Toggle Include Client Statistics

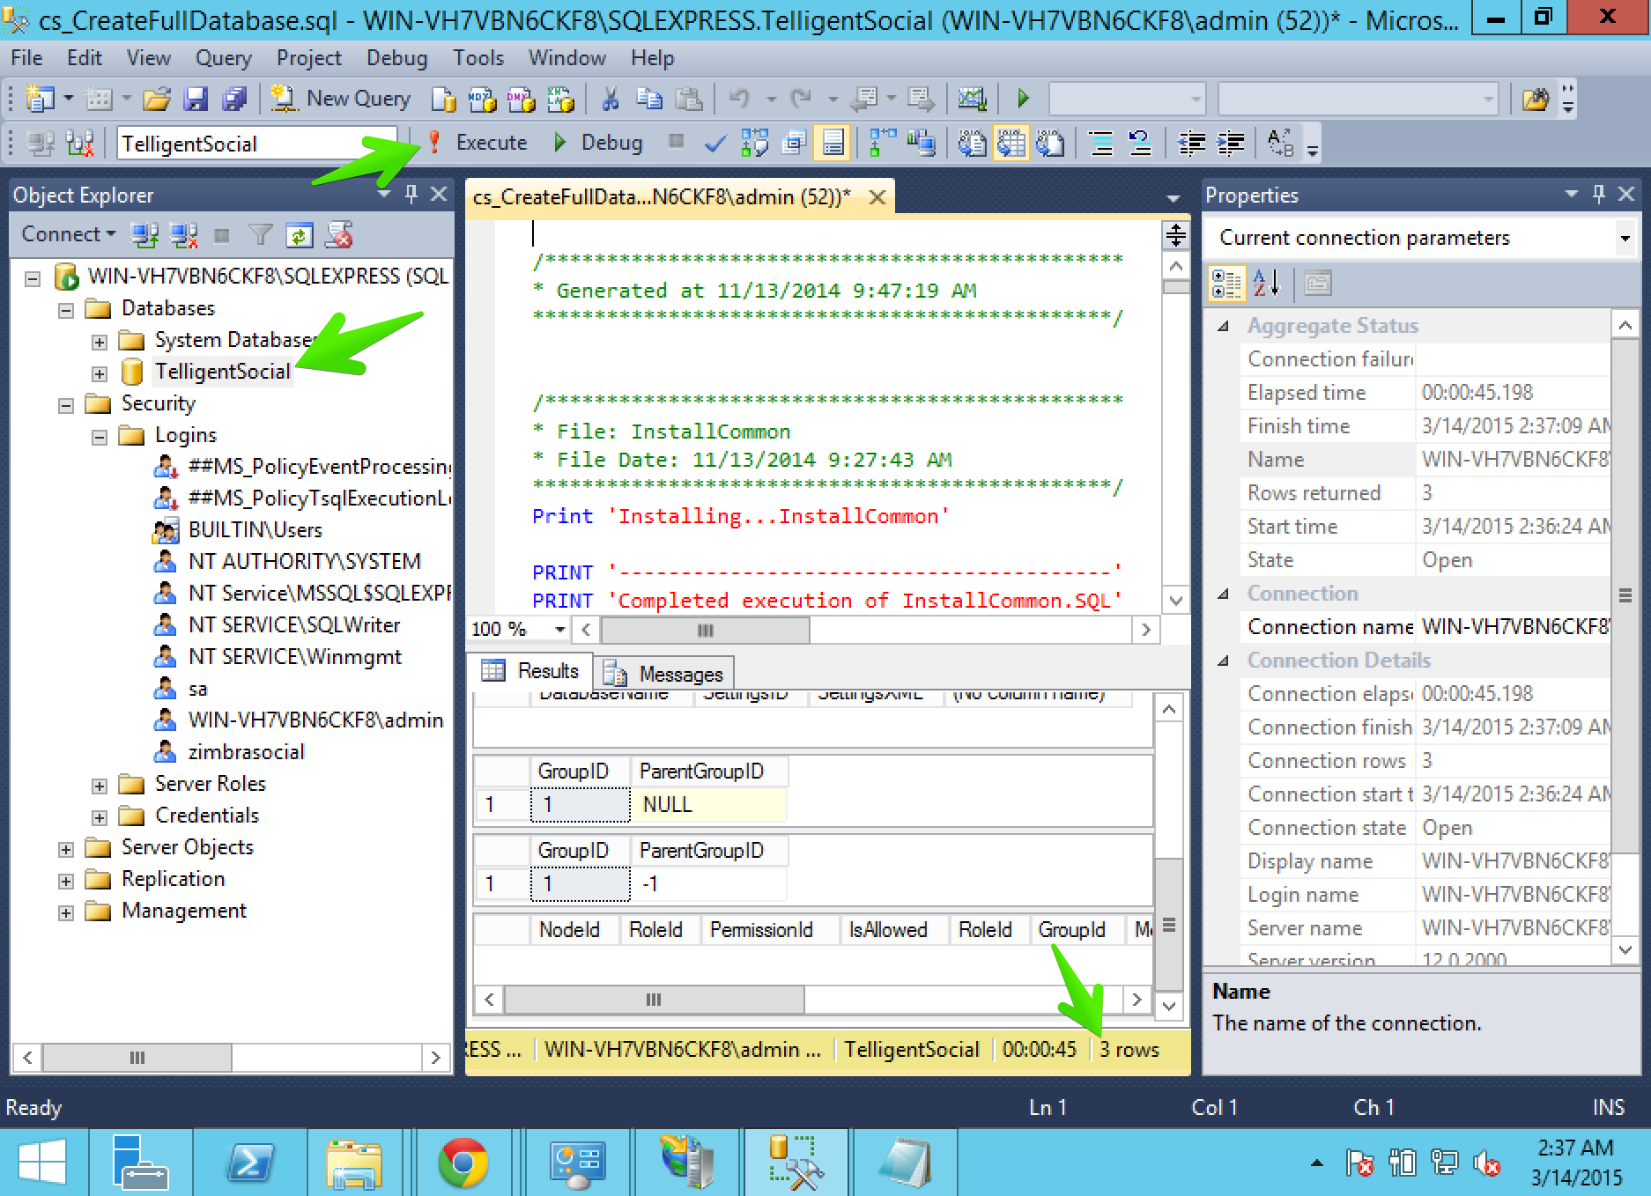(922, 143)
